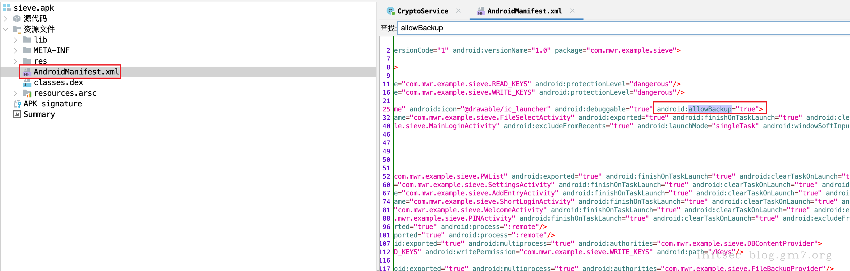This screenshot has height=271, width=850.
Task: Click the APK signature icon
Action: click(x=17, y=104)
